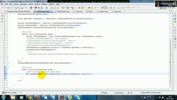Viewport: 177px width, 100px height.
Task: Click the New Java Class icon
Action: 82,8
